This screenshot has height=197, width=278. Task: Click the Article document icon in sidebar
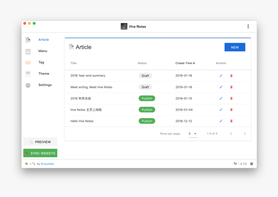point(28,40)
